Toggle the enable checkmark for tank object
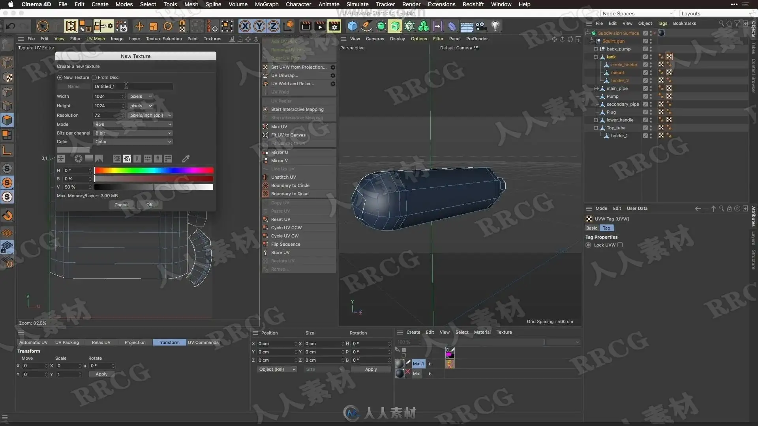Screen dimensions: 758x426 (x=645, y=57)
